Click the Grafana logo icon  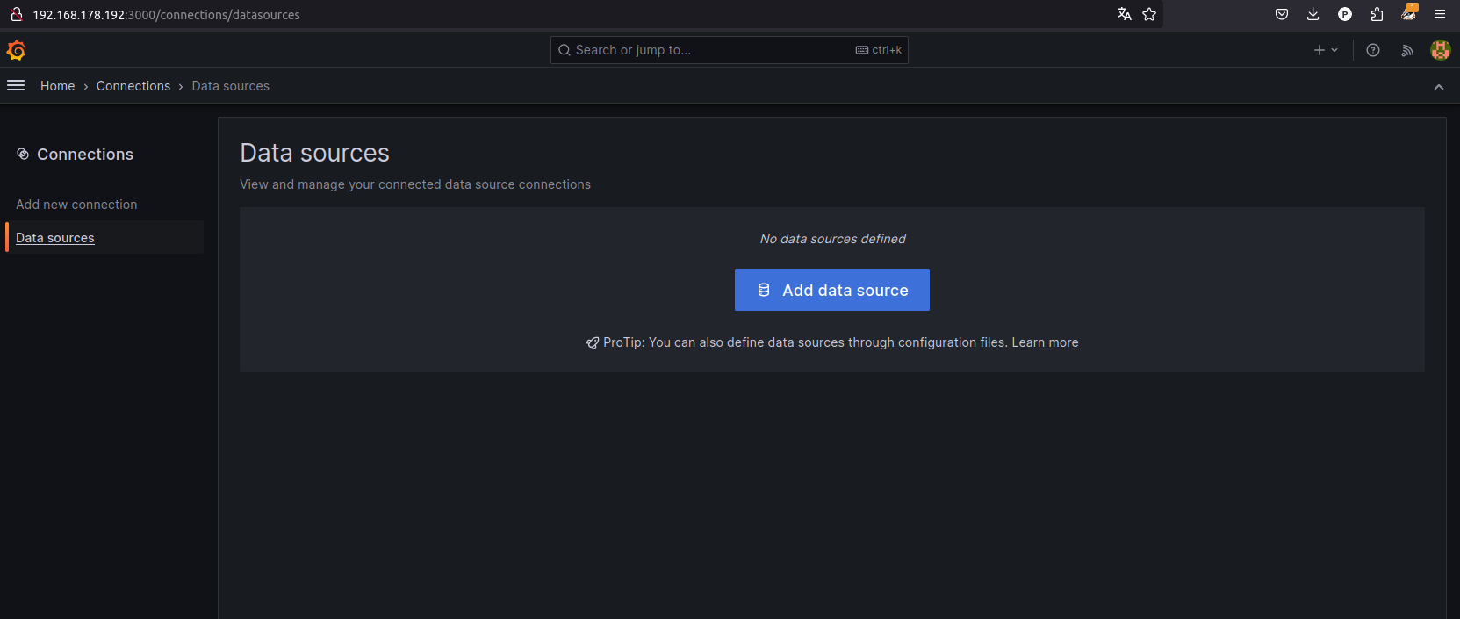coord(16,50)
